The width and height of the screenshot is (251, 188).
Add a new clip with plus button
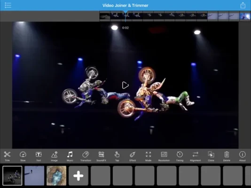(78, 176)
